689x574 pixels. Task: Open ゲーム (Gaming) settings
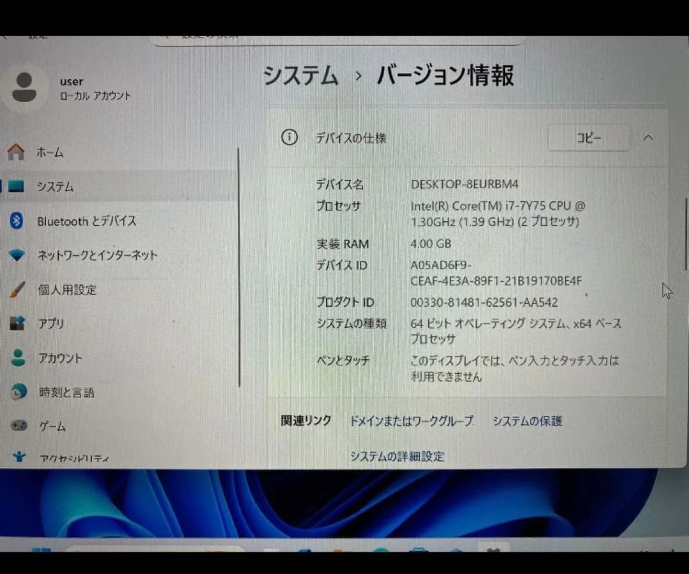(x=52, y=426)
